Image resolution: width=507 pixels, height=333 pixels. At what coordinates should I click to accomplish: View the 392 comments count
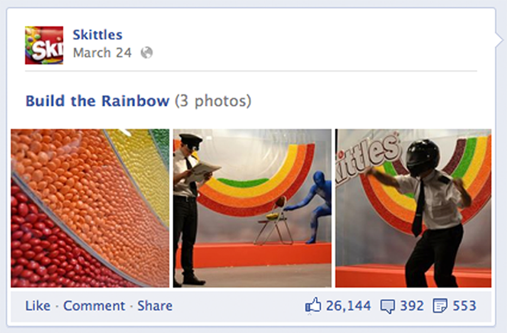(412, 306)
